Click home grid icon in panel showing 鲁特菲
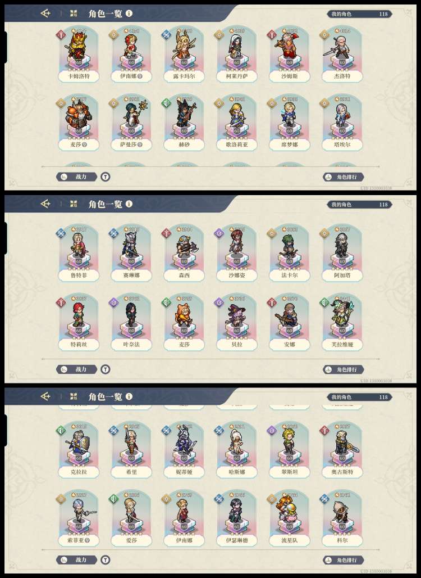The width and height of the screenshot is (421, 578). 74,204
